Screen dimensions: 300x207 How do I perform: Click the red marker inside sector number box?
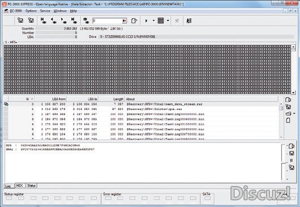click(125, 20)
